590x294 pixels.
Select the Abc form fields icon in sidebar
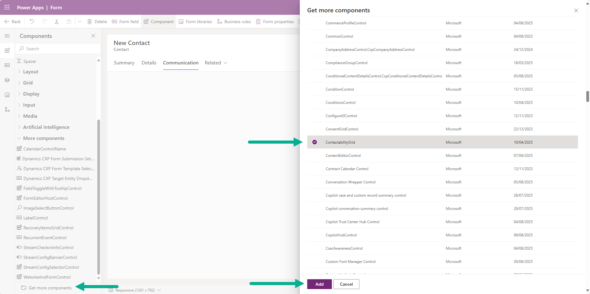click(7, 65)
